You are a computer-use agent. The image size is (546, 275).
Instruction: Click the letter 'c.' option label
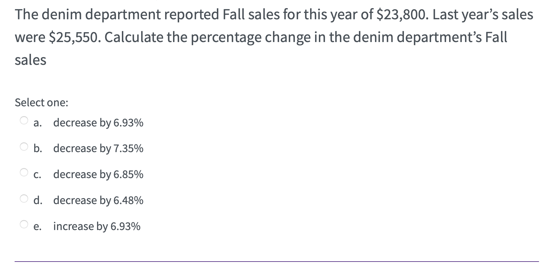click(x=37, y=175)
